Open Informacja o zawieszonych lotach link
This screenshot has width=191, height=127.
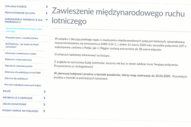pyautogui.click(x=21, y=54)
